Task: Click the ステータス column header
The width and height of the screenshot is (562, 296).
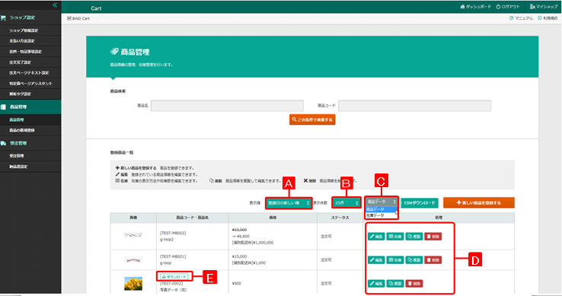Action: click(340, 218)
